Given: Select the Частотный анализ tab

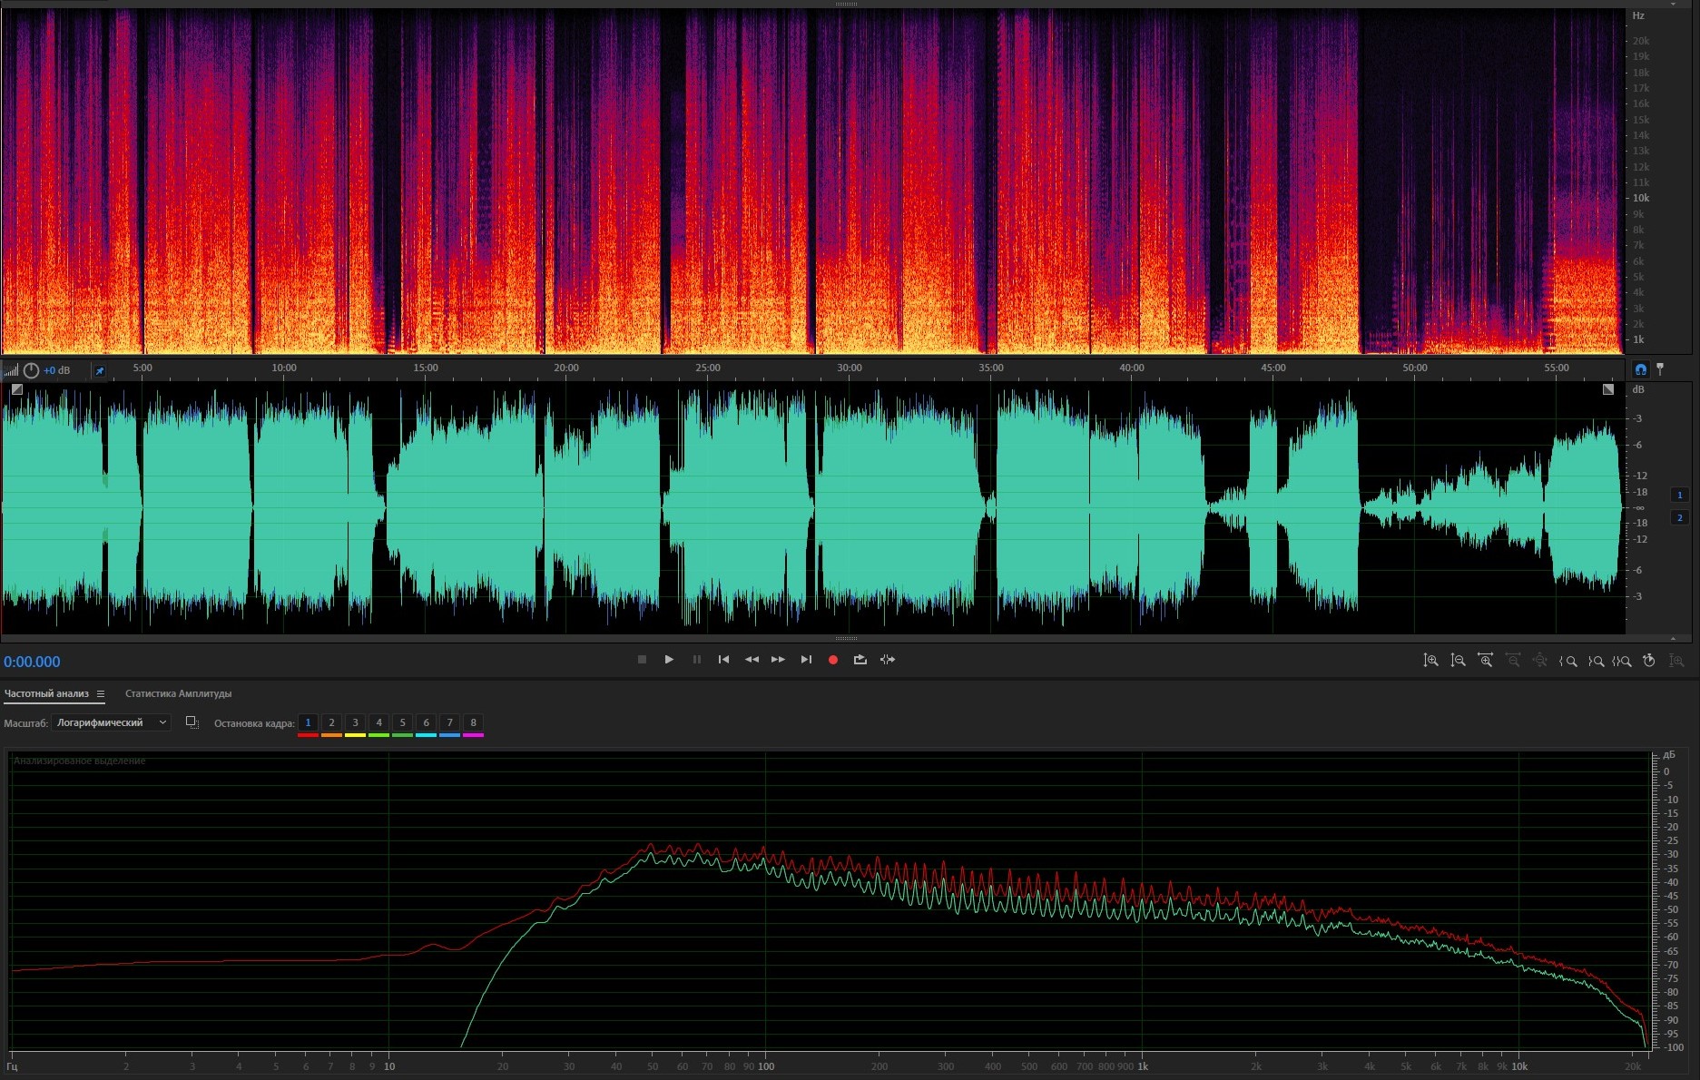Looking at the screenshot, I should [46, 694].
